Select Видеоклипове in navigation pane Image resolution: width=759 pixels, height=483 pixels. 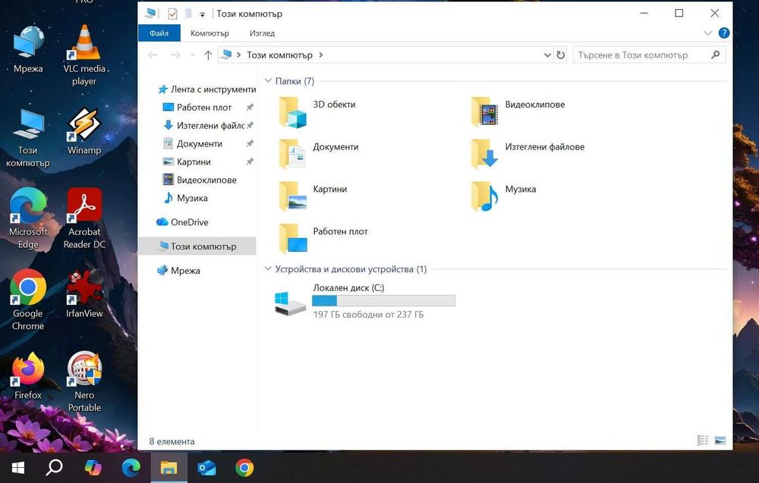pos(200,180)
